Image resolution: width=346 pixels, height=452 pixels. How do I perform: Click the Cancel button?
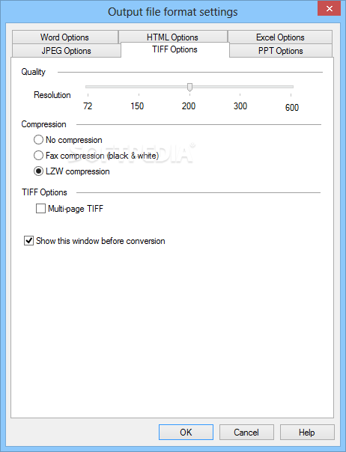pos(246,432)
